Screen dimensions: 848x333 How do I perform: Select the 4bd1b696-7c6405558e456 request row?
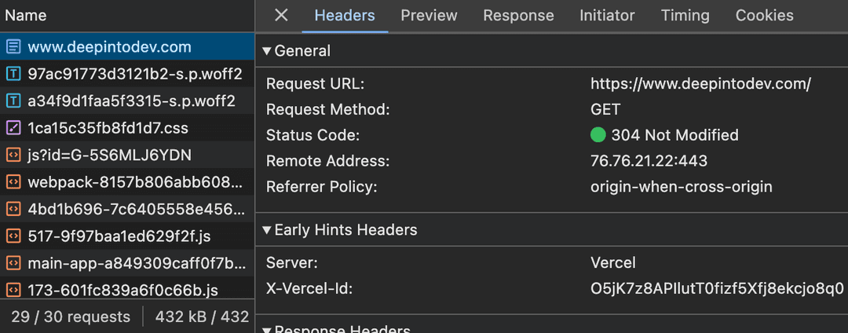click(136, 209)
